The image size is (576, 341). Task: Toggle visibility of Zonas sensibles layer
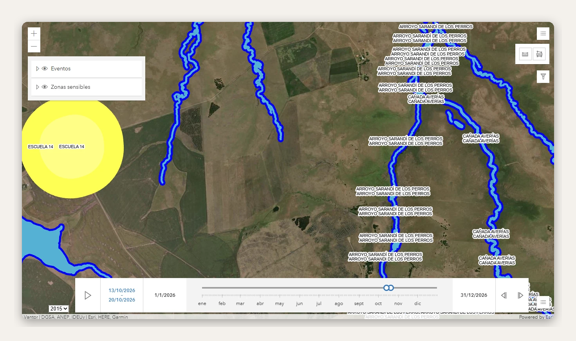coord(45,87)
